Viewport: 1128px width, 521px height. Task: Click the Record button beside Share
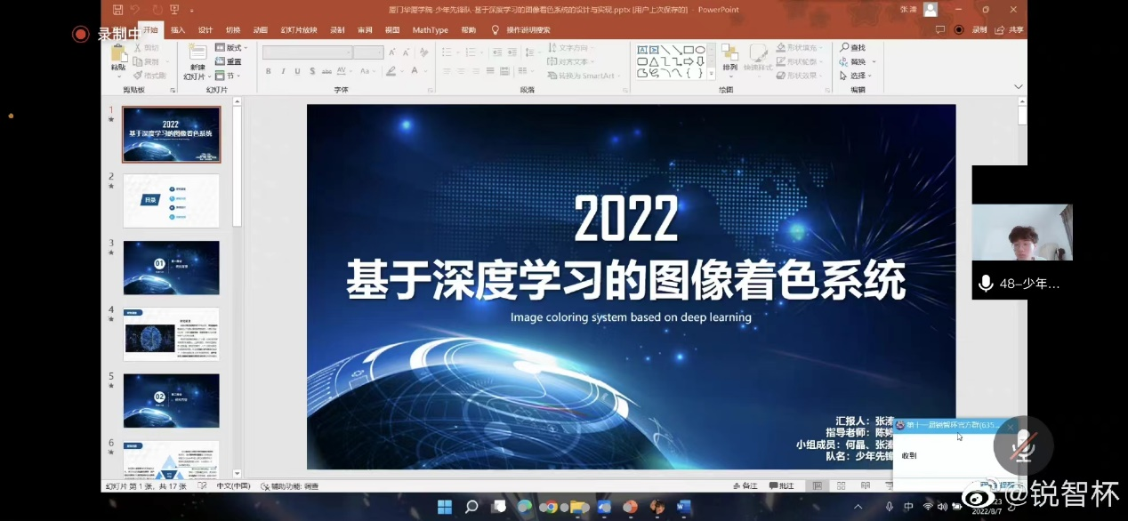coord(973,29)
